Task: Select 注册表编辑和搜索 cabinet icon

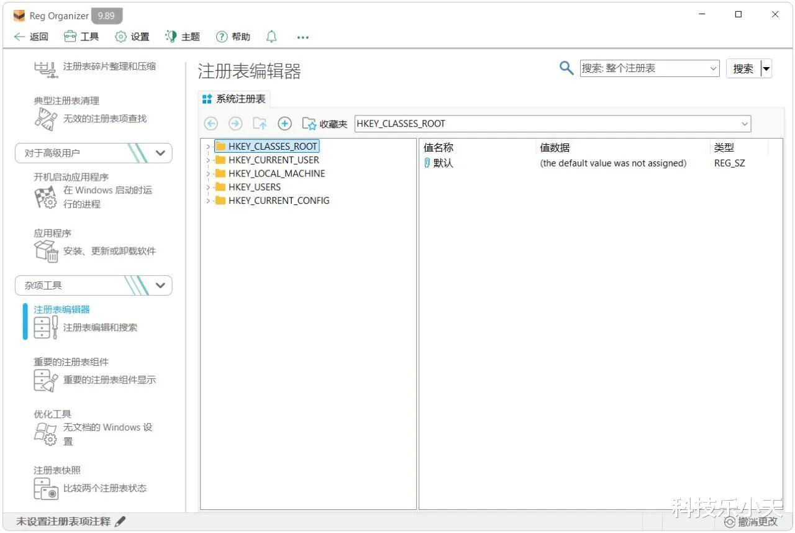Action: 45,327
